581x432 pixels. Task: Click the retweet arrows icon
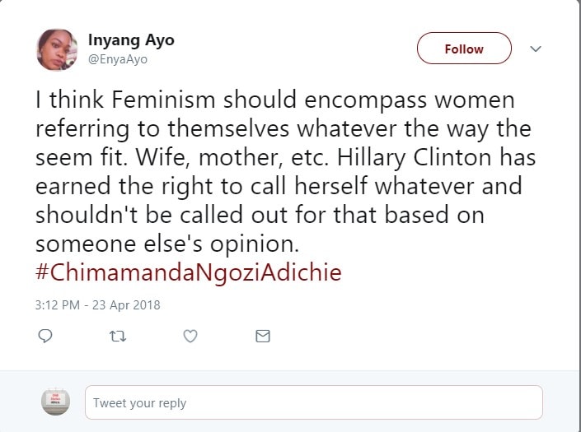point(118,337)
